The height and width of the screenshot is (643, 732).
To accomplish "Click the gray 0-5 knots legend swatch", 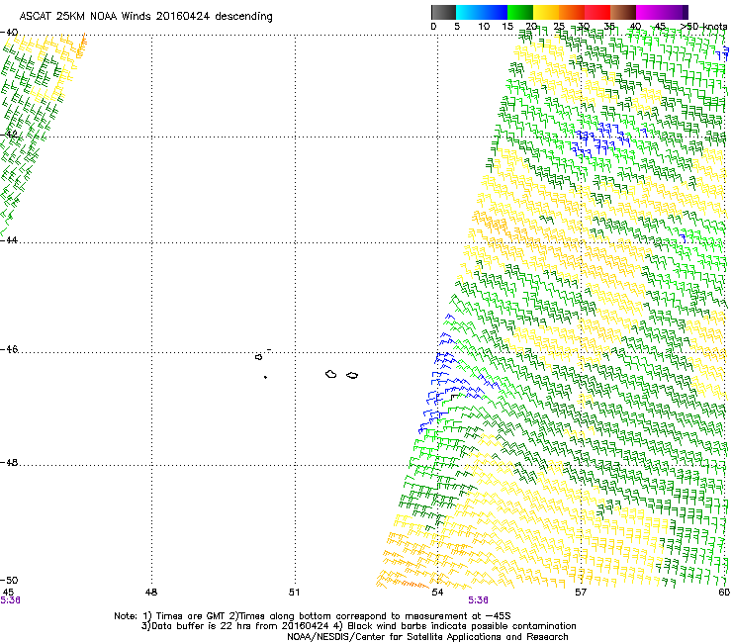I will [443, 12].
